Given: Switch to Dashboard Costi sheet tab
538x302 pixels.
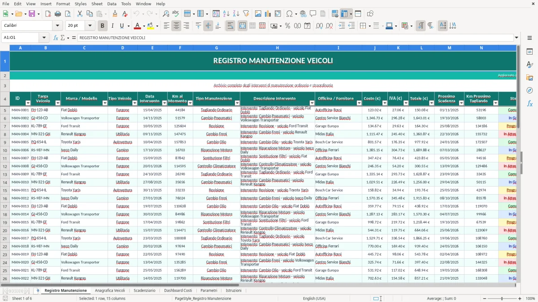Looking at the screenshot, I should click(178, 290).
